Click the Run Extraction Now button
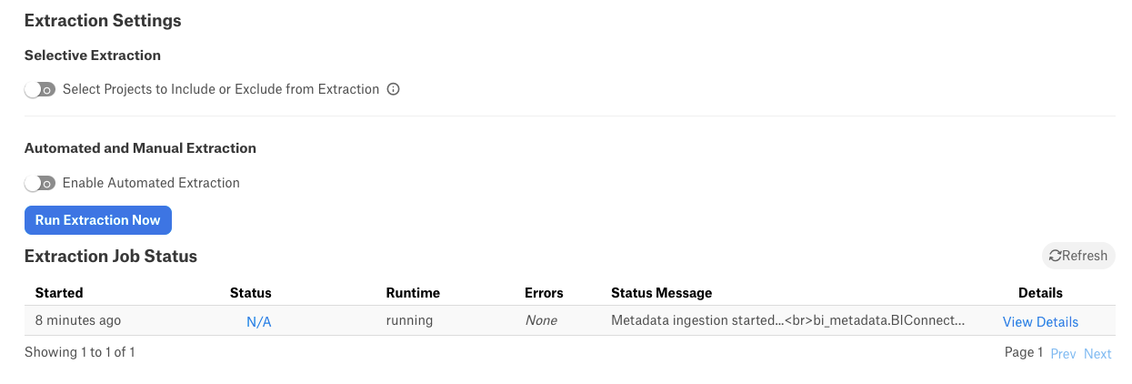The height and width of the screenshot is (384, 1132). click(98, 220)
